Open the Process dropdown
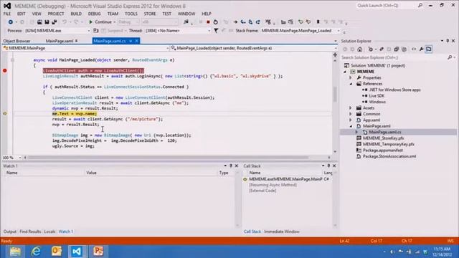The image size is (459, 258). pyautogui.click(x=89, y=30)
